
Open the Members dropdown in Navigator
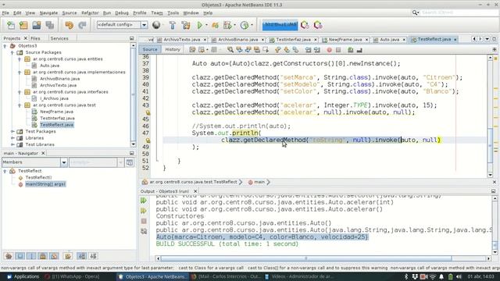[64, 162]
